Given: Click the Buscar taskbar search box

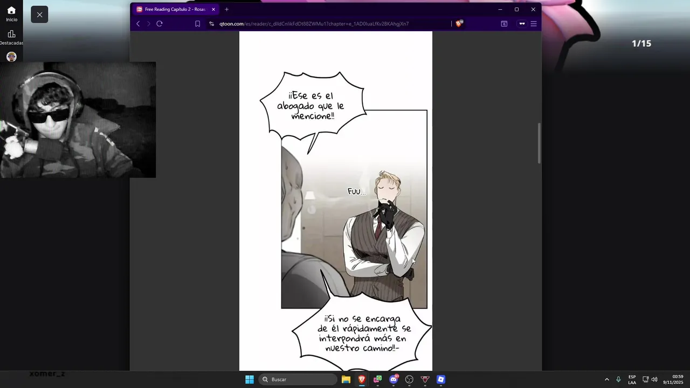Looking at the screenshot, I should 298,379.
